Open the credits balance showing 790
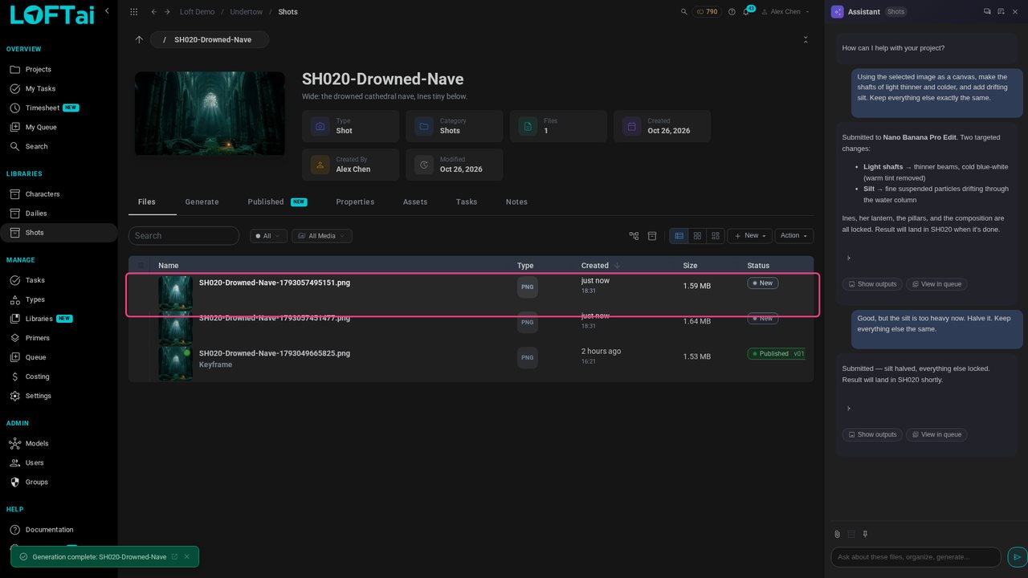The height and width of the screenshot is (578, 1028). click(x=707, y=12)
